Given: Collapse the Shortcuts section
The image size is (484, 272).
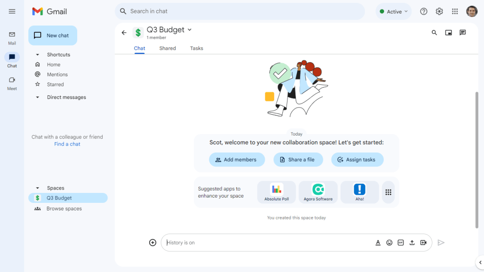Looking at the screenshot, I should click(37, 54).
